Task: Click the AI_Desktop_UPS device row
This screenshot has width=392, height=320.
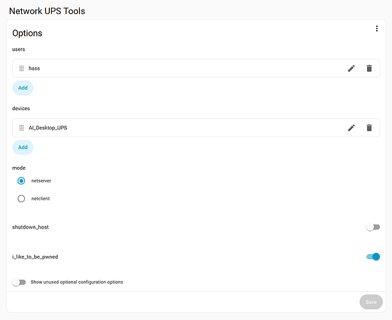Action: (179, 128)
